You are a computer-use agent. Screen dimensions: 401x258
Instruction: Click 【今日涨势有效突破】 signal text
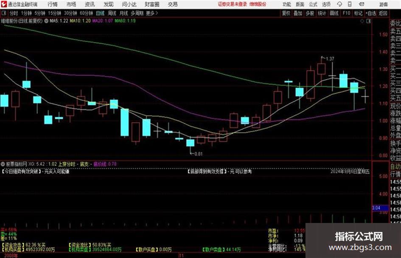[22, 172]
